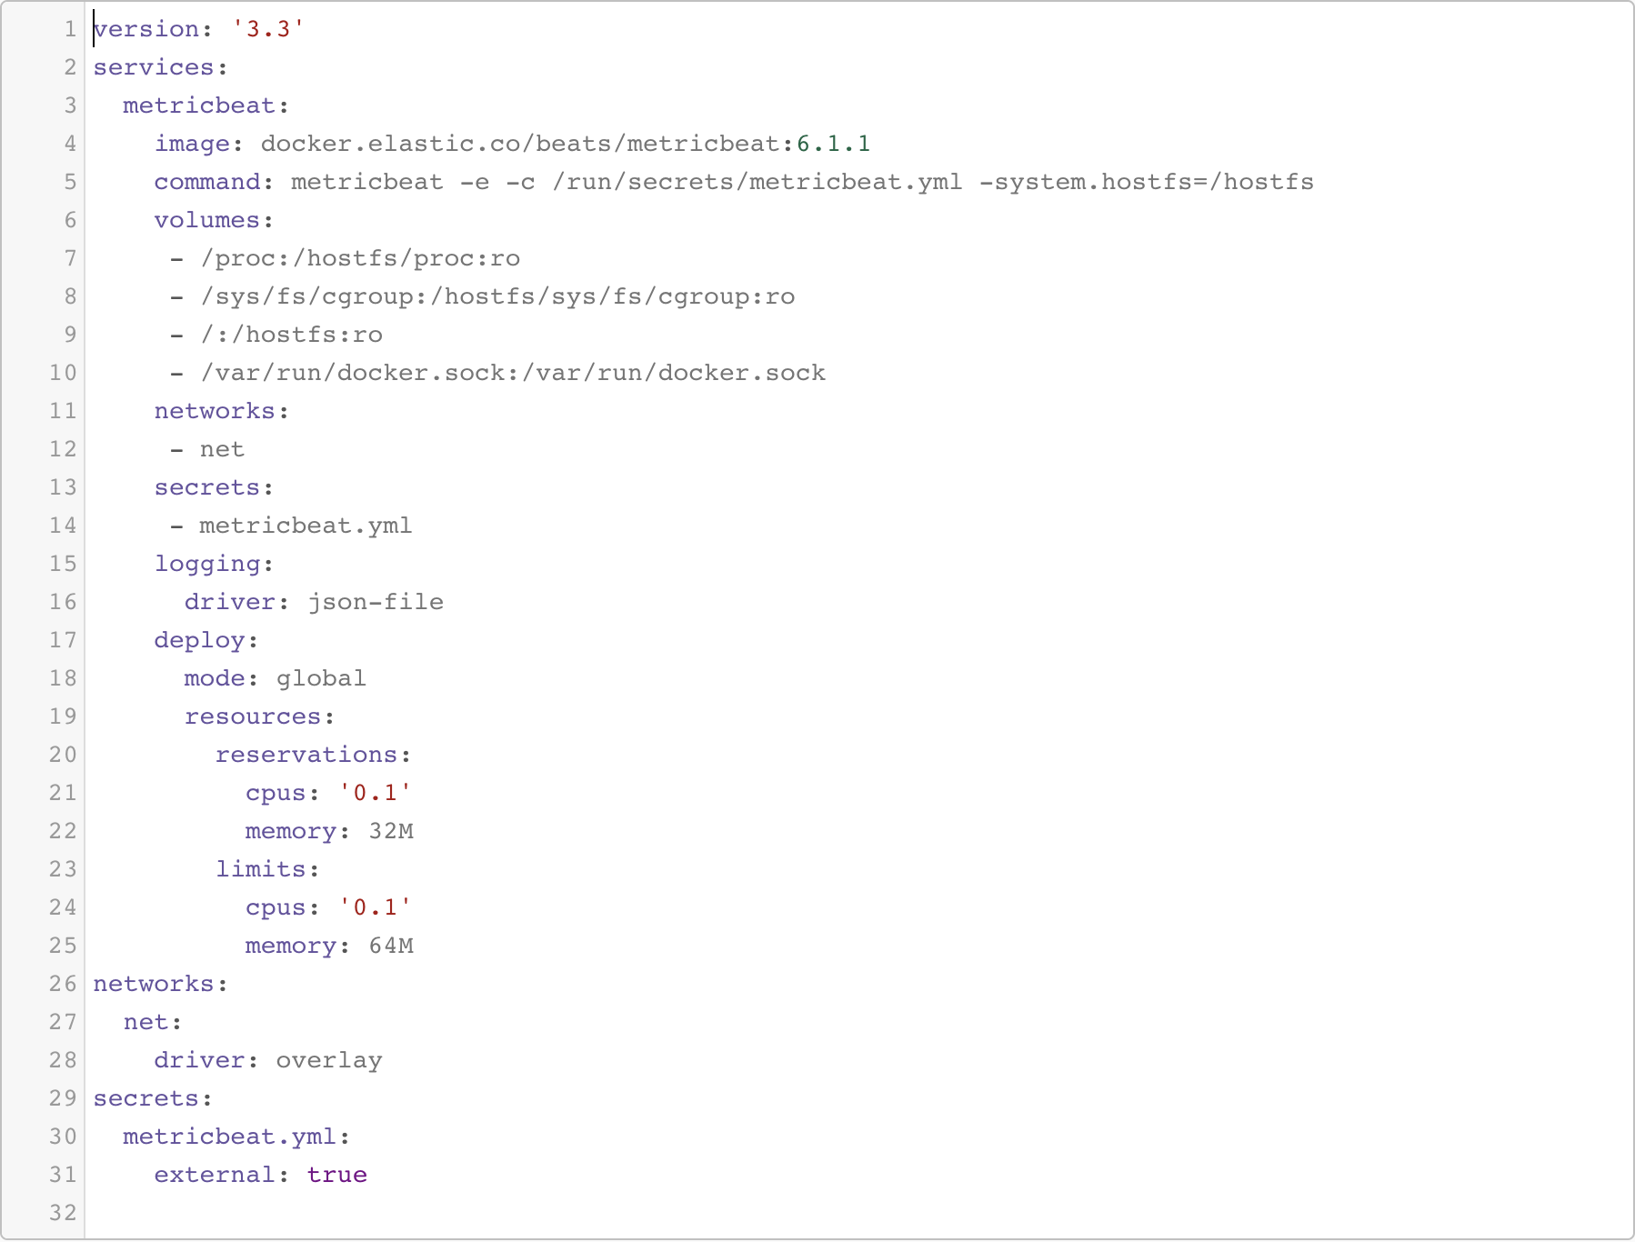Click the networks key under metricbeat
Viewport: 1635px width, 1242px height.
pos(216,410)
